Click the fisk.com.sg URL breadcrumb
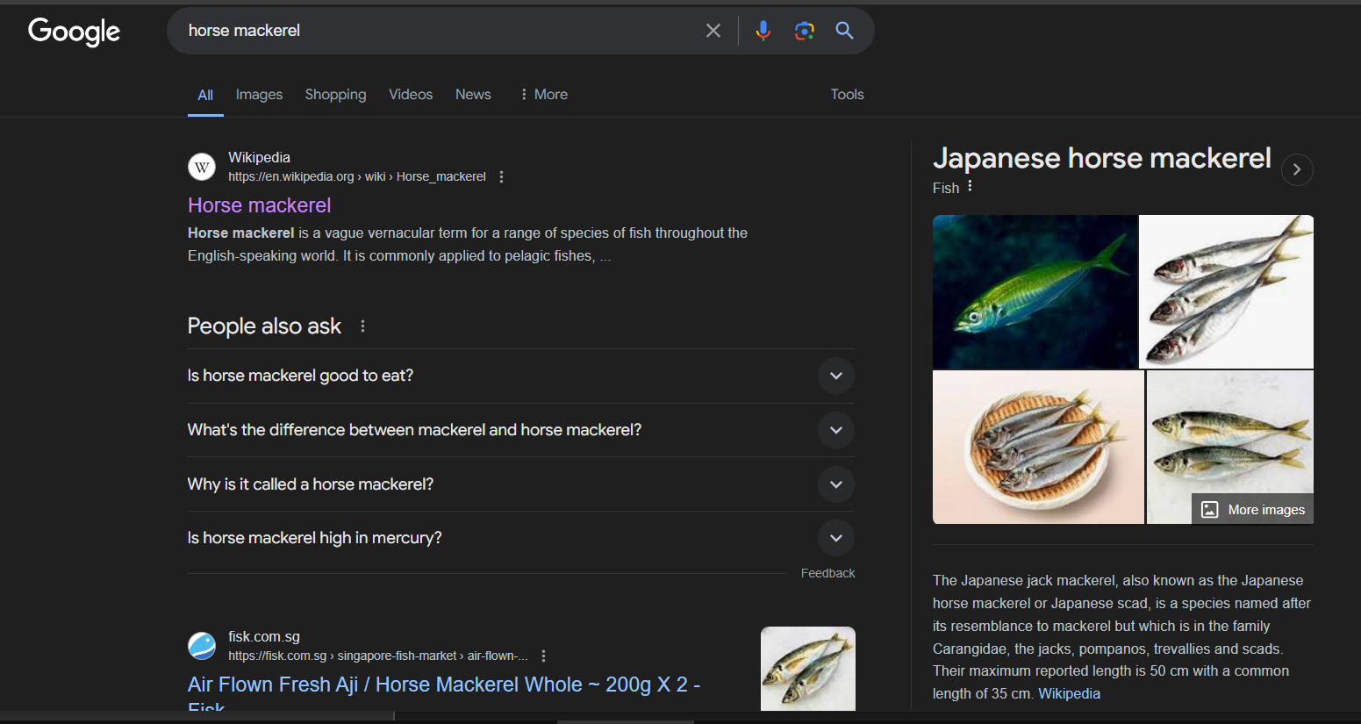 click(x=378, y=656)
